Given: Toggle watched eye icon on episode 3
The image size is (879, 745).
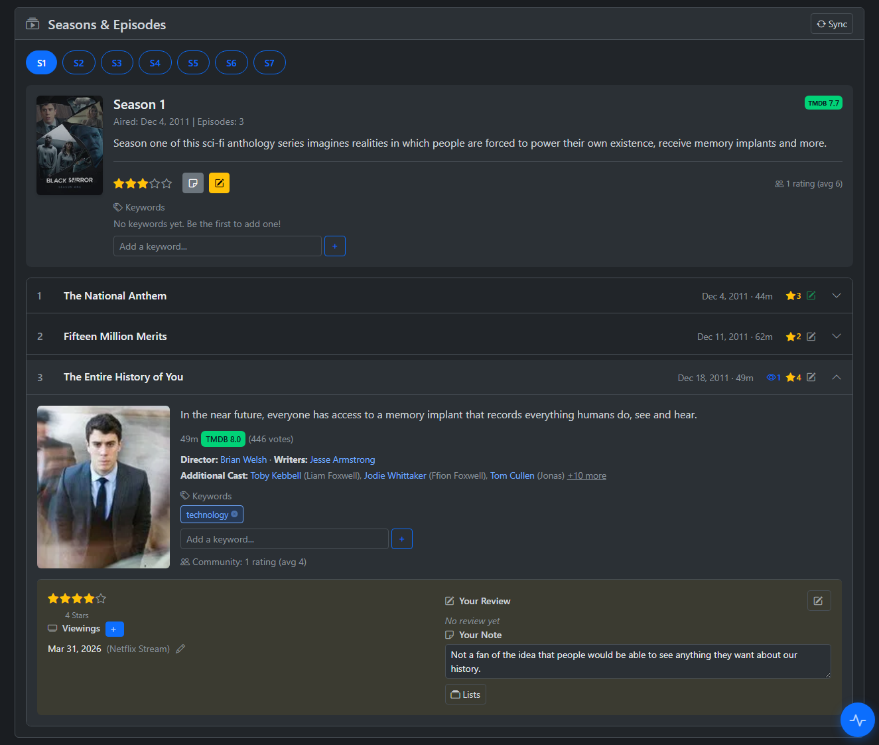Looking at the screenshot, I should coord(772,378).
